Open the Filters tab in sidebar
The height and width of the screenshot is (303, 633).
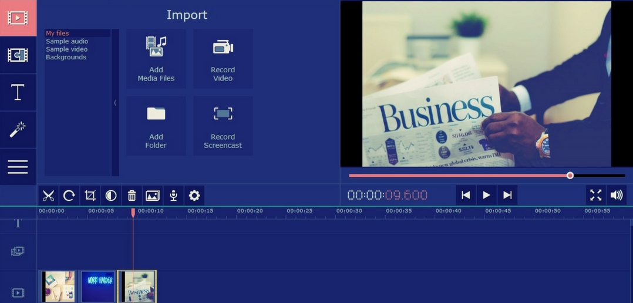(x=18, y=55)
